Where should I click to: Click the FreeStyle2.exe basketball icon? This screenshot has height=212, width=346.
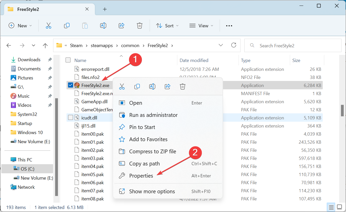click(77, 85)
